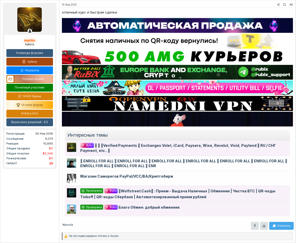The height and width of the screenshot is (243, 296).
Task: Open the Cute Asian passport banner
Action: (x=177, y=88)
